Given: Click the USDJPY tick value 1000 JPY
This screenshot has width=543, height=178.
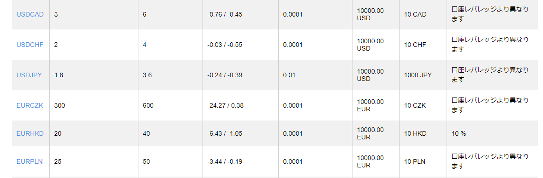Looking at the screenshot, I should [418, 75].
